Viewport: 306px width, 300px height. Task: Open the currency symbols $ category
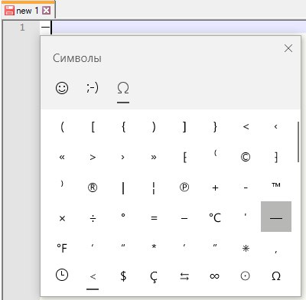tap(123, 276)
